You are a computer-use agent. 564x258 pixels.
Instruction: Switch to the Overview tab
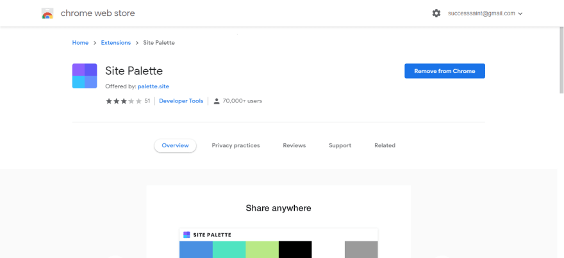coord(175,145)
